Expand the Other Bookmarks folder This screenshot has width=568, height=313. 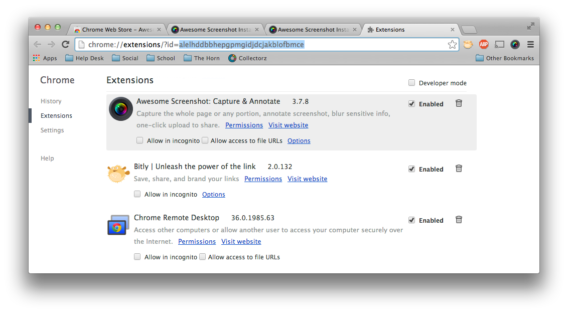pos(505,58)
